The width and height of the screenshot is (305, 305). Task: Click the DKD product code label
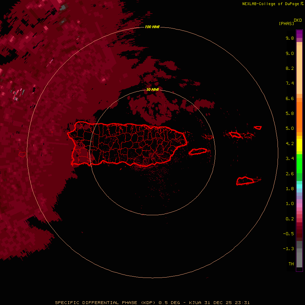coord(298,20)
